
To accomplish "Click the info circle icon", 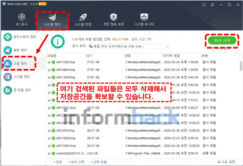I will click(58, 42).
